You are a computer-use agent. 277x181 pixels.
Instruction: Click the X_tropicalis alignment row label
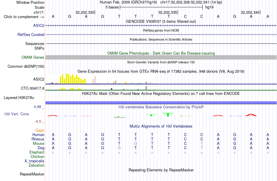(x=34, y=161)
